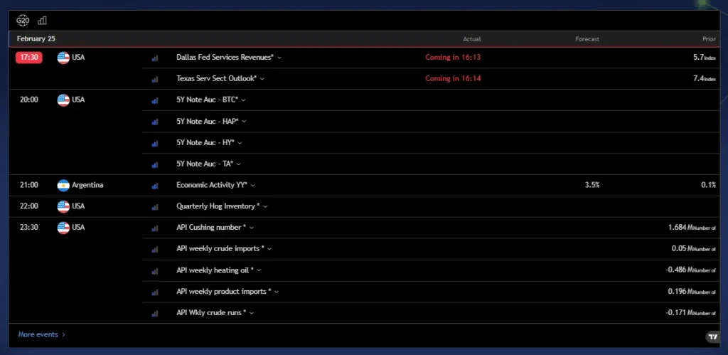The image size is (728, 355).
Task: Click the USA flag at 17:30
Action: click(x=63, y=57)
